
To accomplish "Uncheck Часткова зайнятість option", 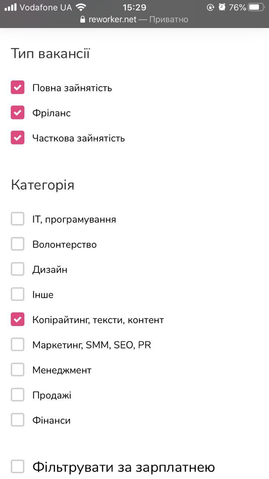I will [x=17, y=138].
